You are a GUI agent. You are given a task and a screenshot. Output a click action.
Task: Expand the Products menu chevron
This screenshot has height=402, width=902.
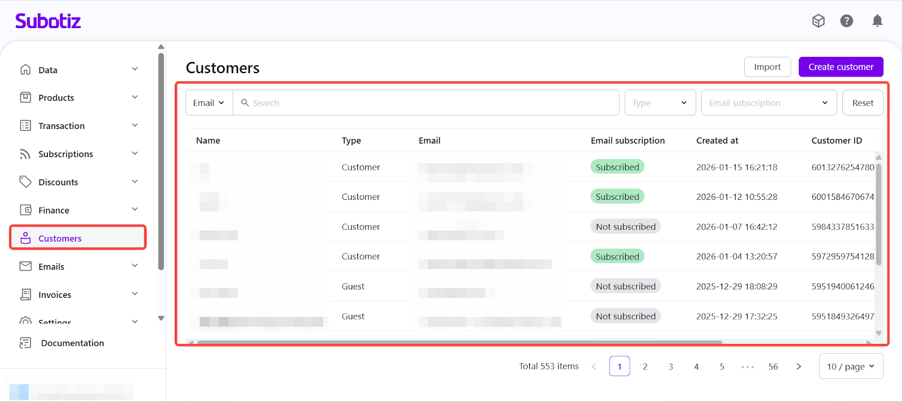pos(135,97)
